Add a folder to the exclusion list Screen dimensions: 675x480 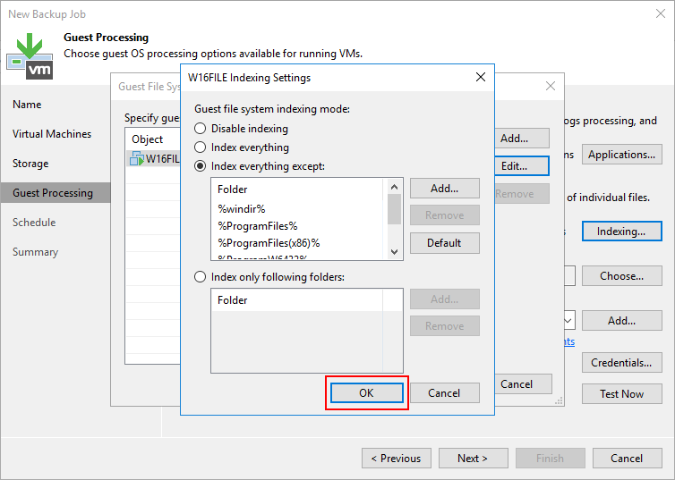tap(444, 189)
